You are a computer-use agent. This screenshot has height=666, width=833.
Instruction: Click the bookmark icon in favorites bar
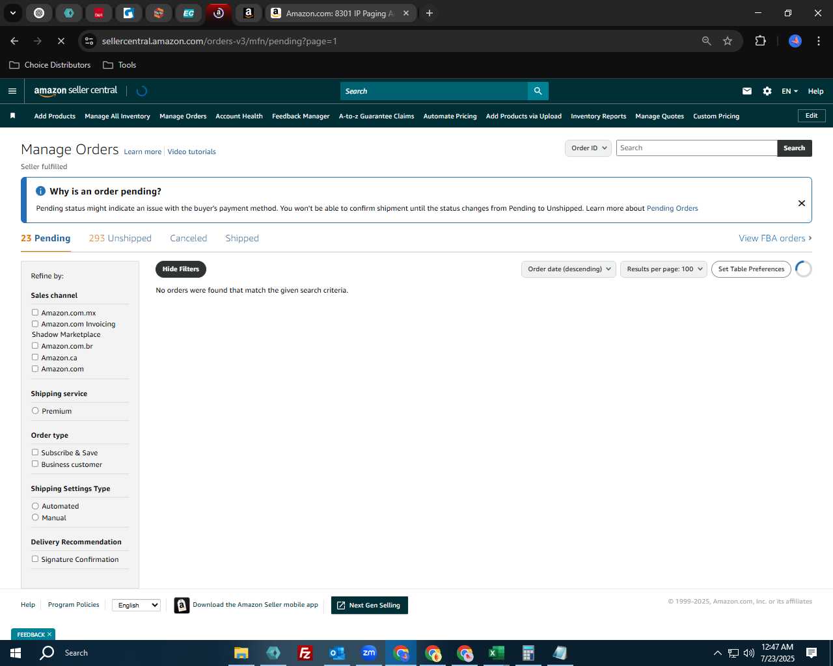12,116
